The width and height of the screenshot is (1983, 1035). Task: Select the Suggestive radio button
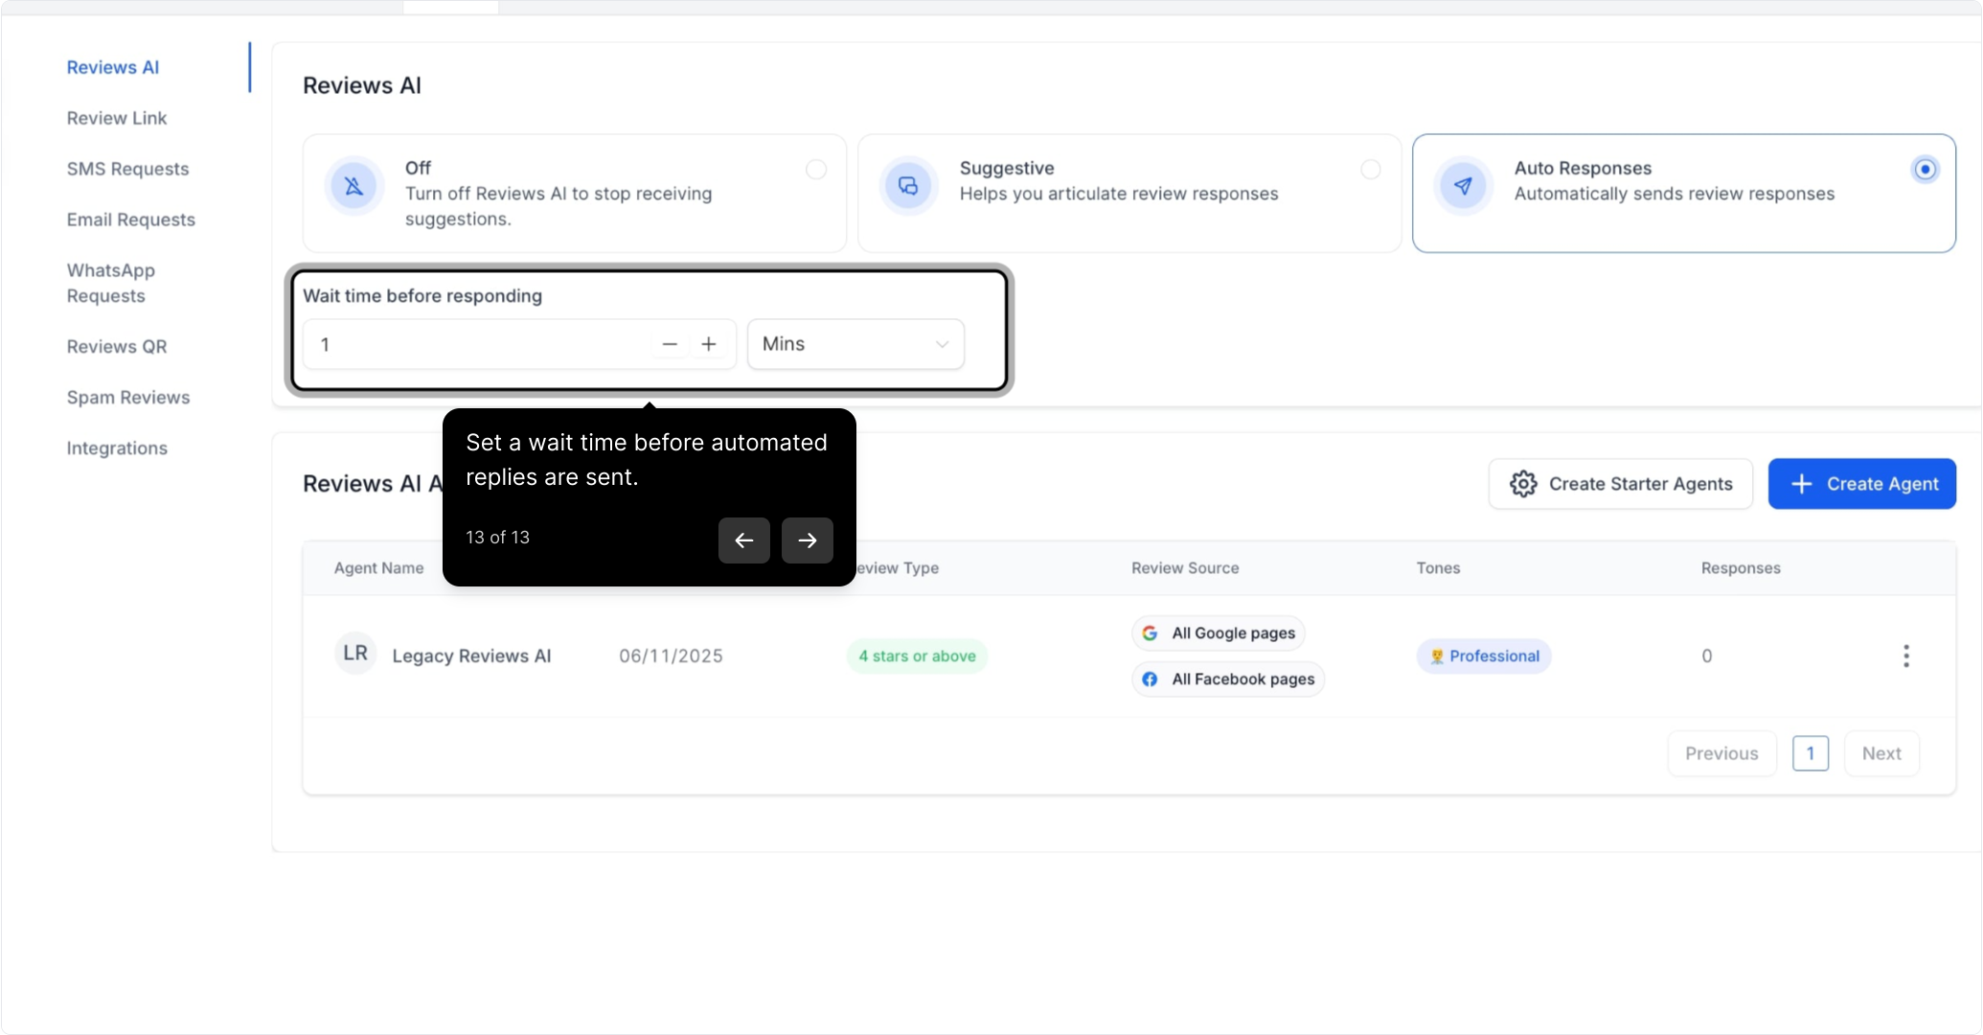(1371, 170)
